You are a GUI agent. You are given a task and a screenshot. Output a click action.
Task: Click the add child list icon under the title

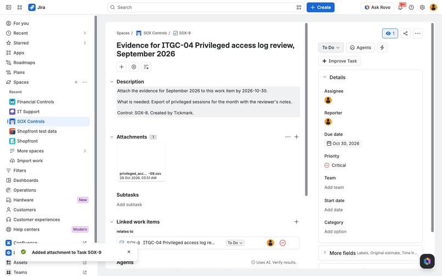[x=146, y=67]
